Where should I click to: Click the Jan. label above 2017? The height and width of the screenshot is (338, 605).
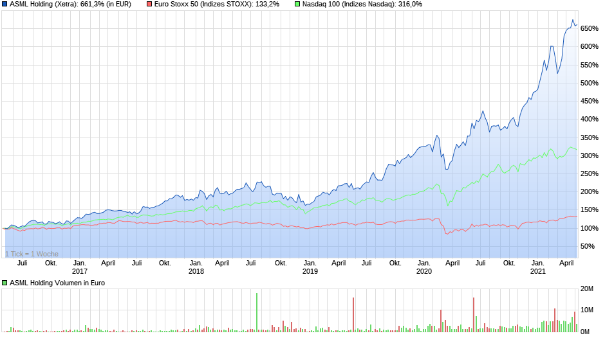point(80,263)
